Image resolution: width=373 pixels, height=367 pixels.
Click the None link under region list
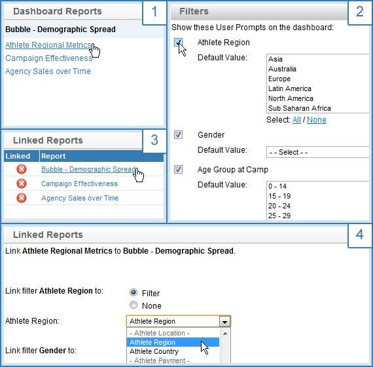coord(316,120)
